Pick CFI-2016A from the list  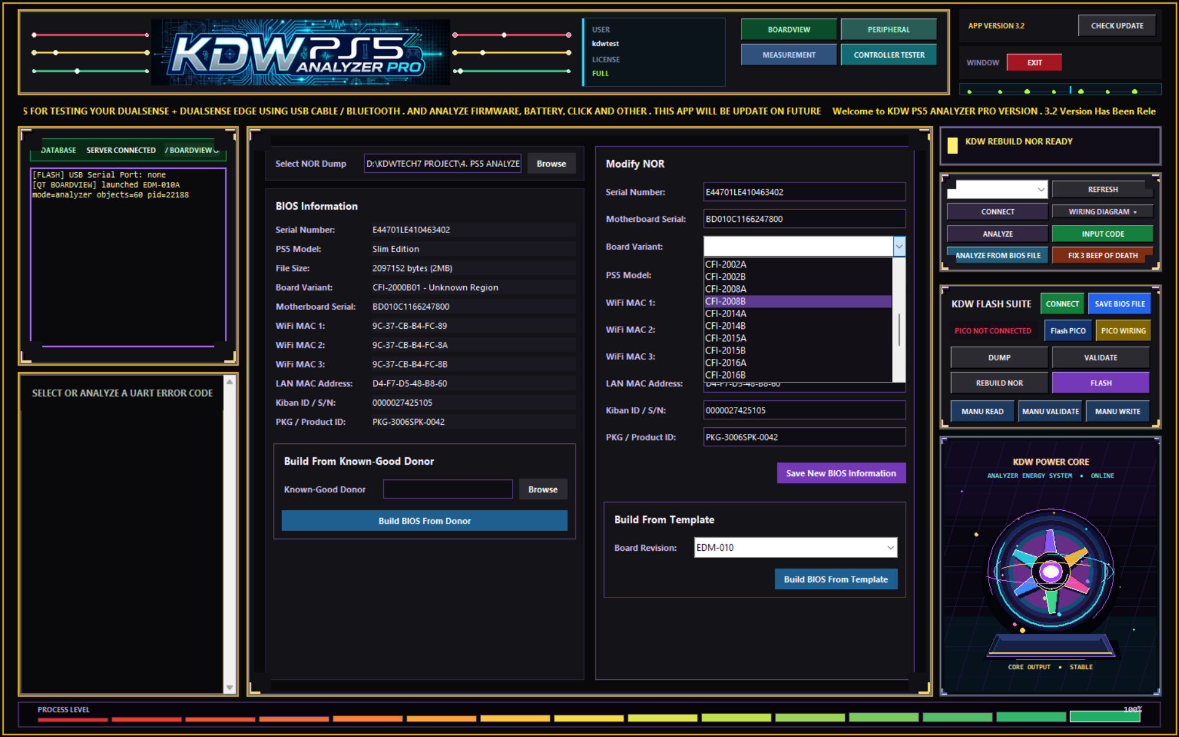coord(797,363)
